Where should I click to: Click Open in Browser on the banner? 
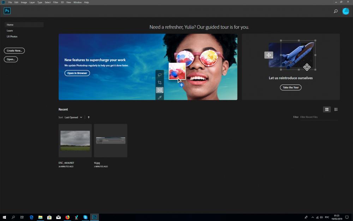coord(77,73)
